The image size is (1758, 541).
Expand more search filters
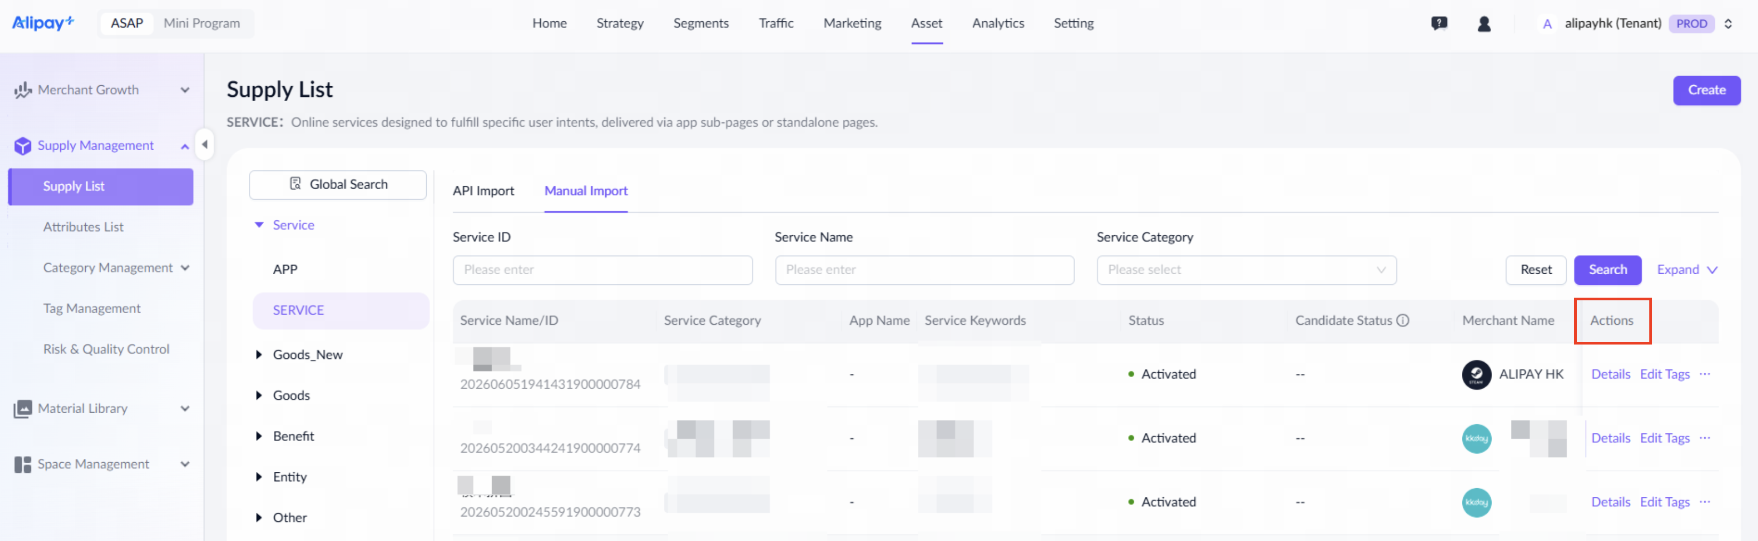(x=1687, y=270)
